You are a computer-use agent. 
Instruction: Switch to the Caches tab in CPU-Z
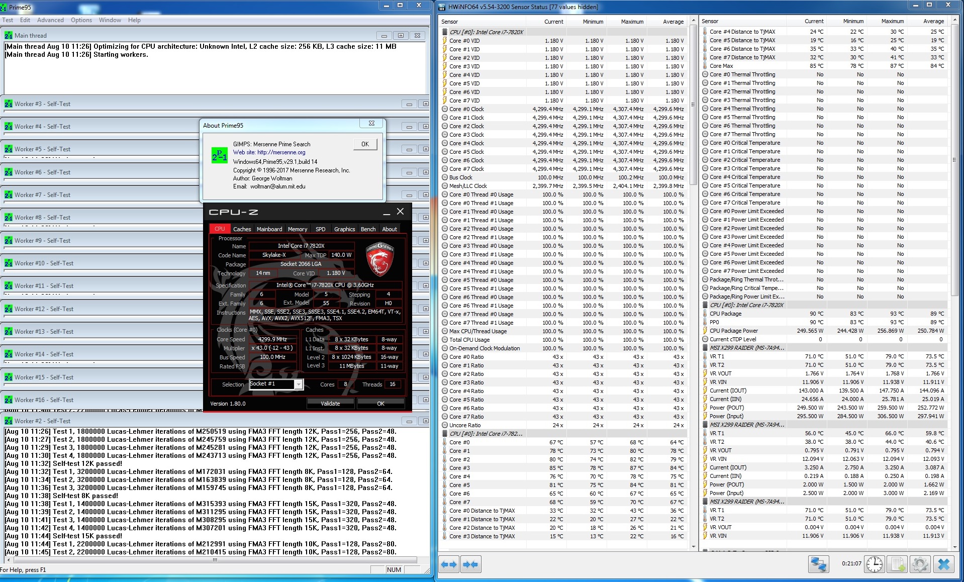[242, 229]
